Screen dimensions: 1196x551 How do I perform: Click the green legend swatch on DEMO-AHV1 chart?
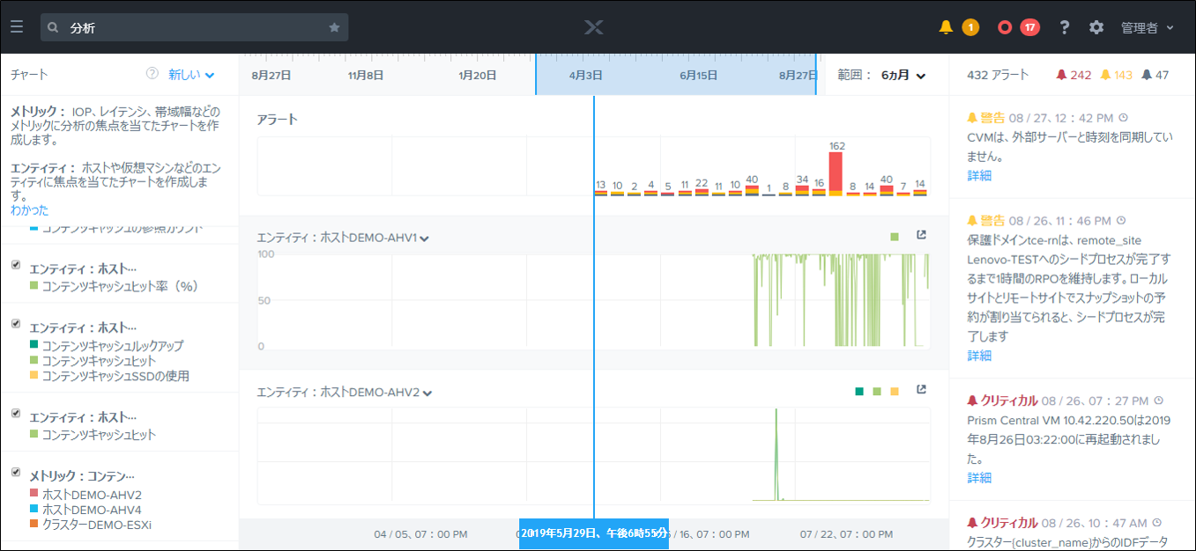tap(895, 237)
